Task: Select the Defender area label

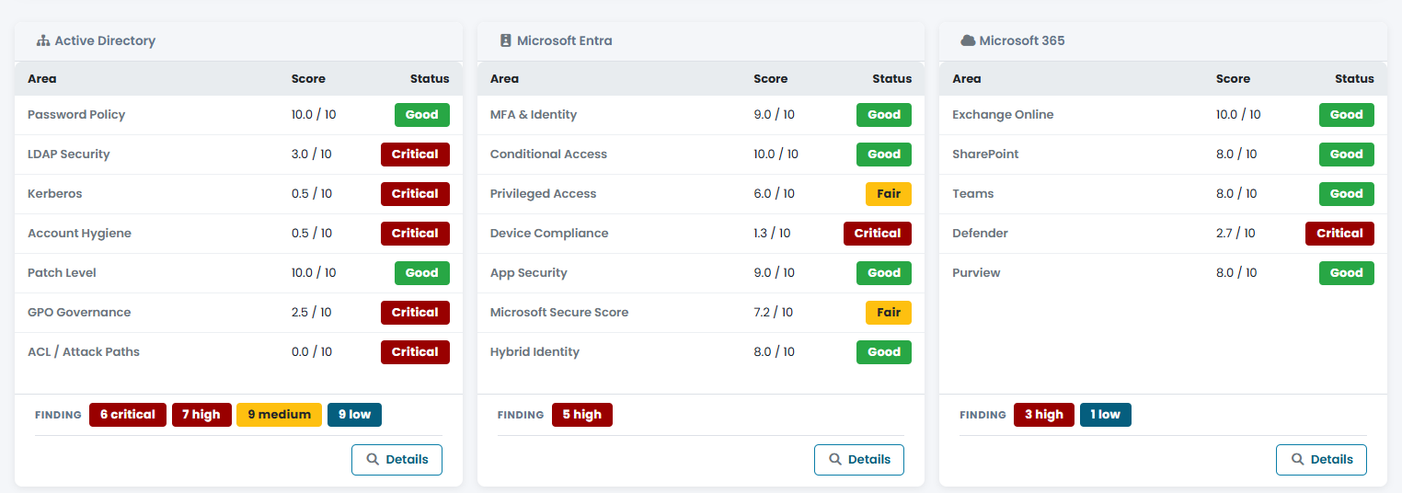Action: [980, 234]
